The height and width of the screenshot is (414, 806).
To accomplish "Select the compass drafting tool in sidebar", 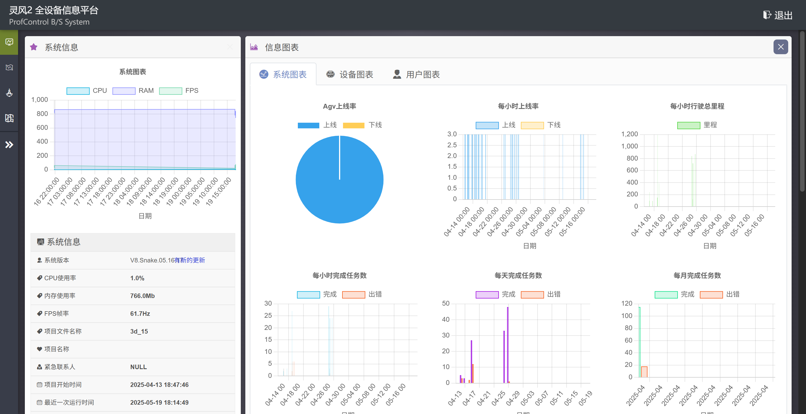I will click(9, 93).
